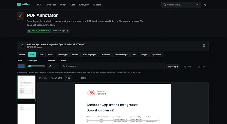Choose the Signature tool
Viewport: 227px width, 124px height.
156,55
